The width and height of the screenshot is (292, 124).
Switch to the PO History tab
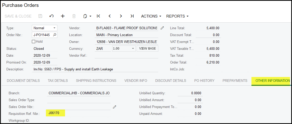click(x=204, y=81)
